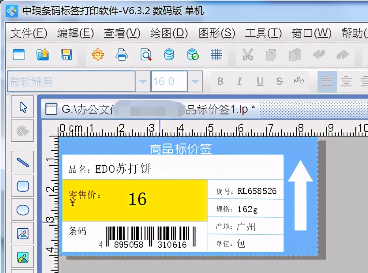Click the rotate tool in the sidebar

[x=23, y=131]
